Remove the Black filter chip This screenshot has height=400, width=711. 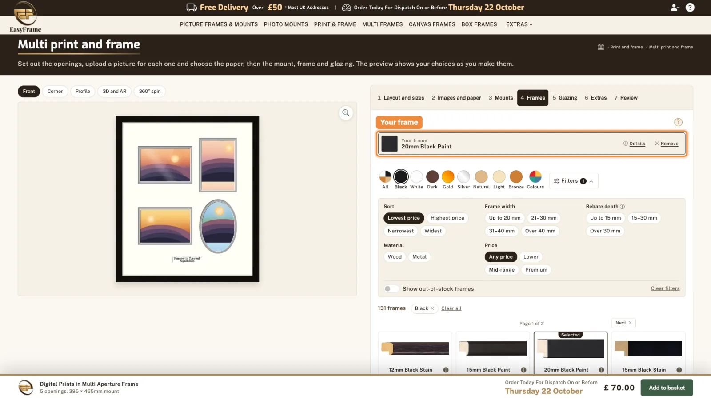[x=432, y=308]
